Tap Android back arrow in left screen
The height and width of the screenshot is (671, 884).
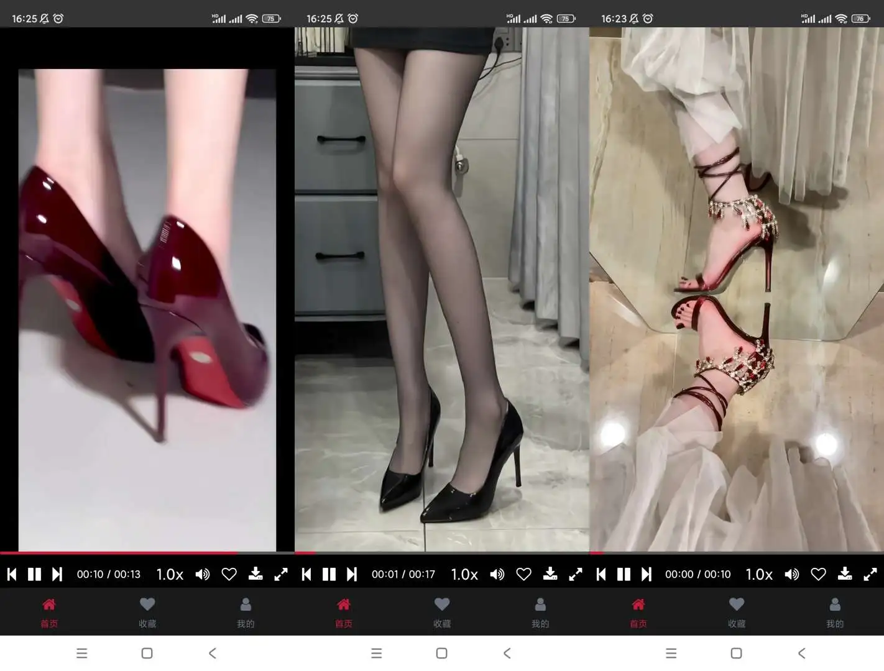pos(213,653)
